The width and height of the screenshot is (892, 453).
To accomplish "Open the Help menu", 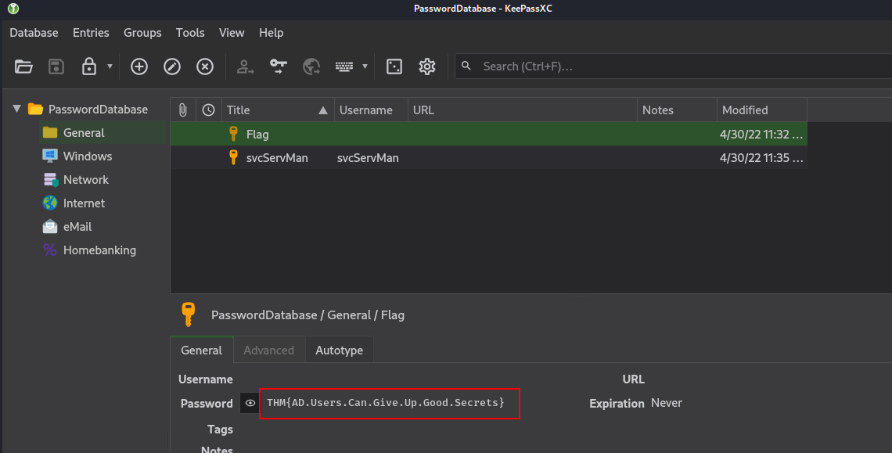I will [272, 33].
